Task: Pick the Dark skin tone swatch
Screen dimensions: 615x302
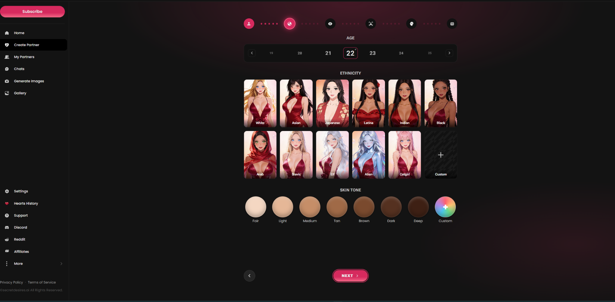Action: [x=391, y=207]
